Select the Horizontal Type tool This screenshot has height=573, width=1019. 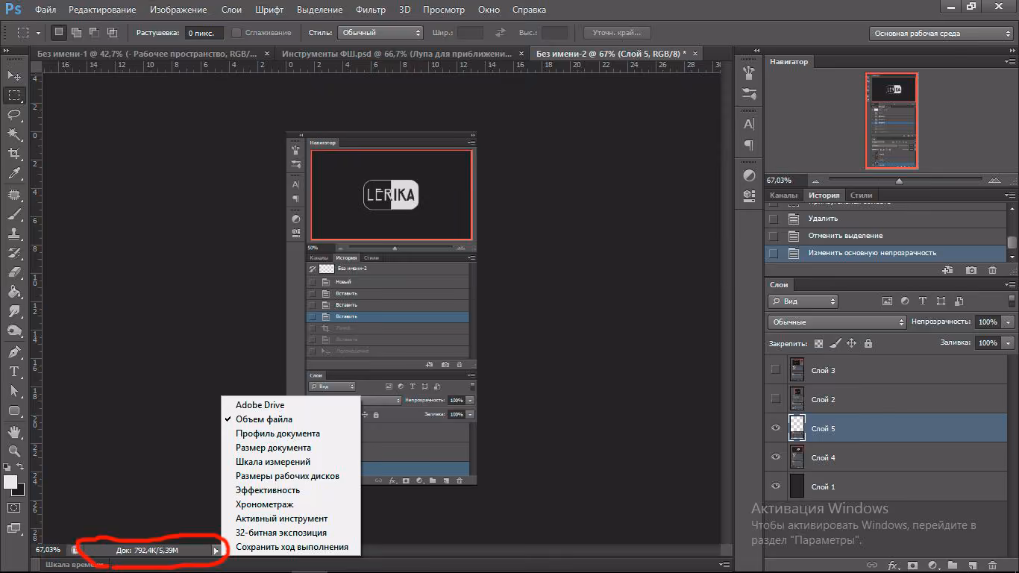point(14,371)
